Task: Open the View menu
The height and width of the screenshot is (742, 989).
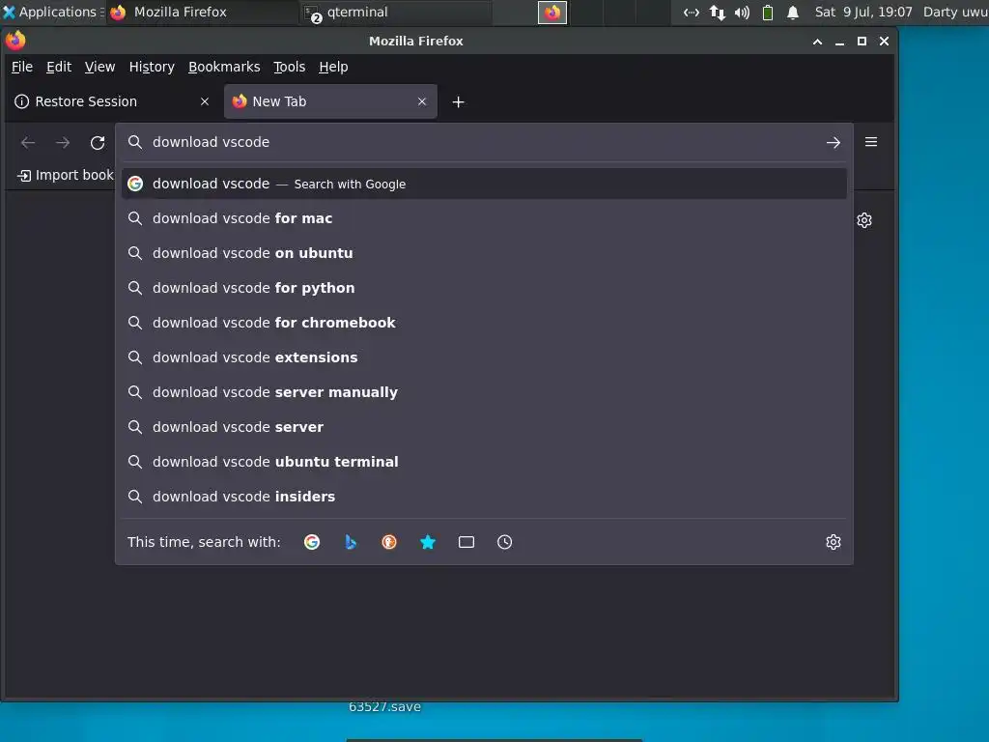Action: (x=99, y=67)
